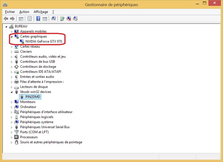Click the Claviers keyboard icon
Image resolution: width=223 pixels, height=162 pixels.
tap(16, 51)
